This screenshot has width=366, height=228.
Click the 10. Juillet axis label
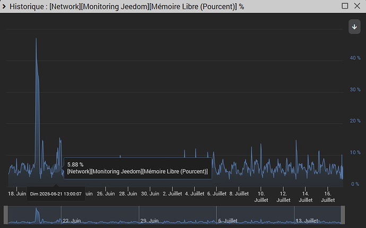click(x=261, y=197)
